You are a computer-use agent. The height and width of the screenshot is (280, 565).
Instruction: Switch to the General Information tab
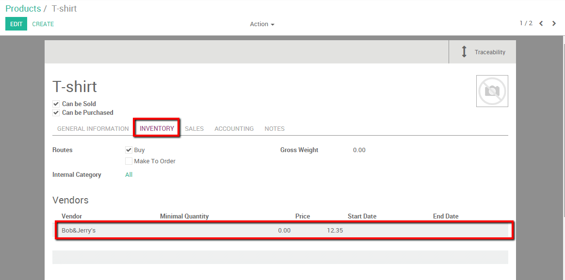(x=93, y=128)
